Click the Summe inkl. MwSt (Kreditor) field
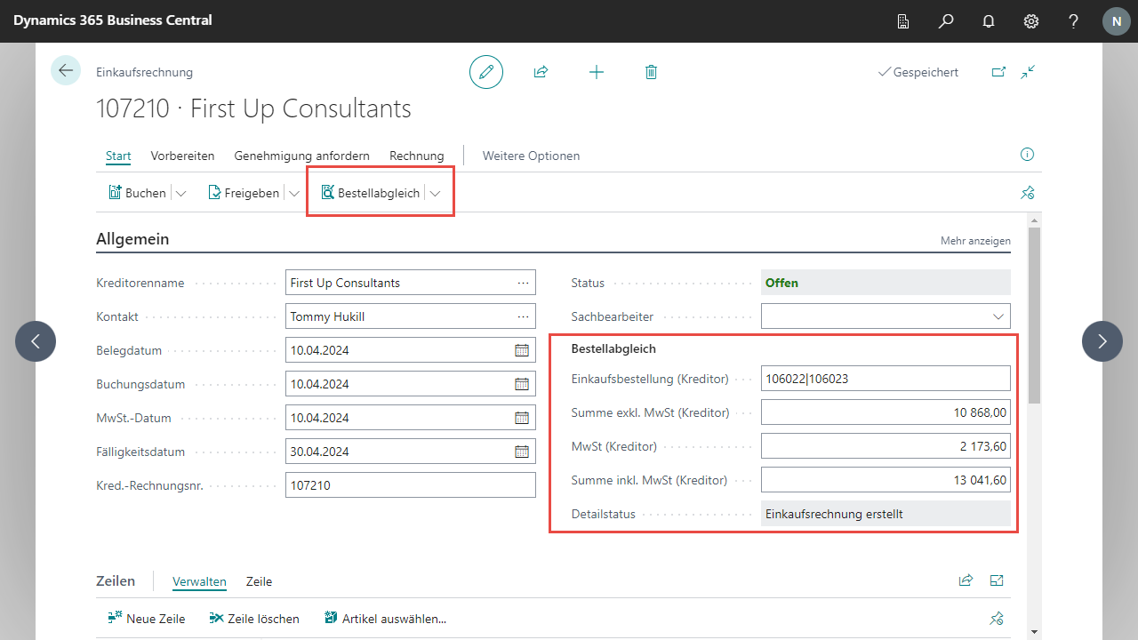1138x640 pixels. point(886,480)
